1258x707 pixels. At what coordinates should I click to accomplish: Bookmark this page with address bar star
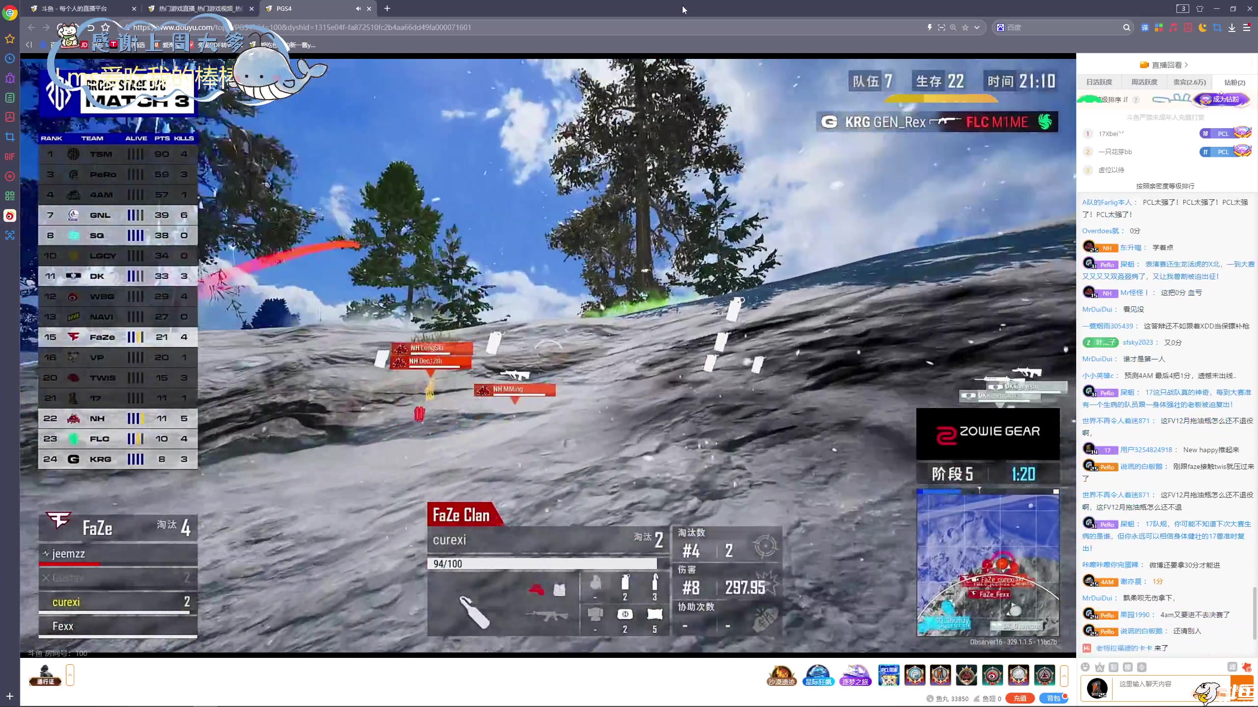965,27
